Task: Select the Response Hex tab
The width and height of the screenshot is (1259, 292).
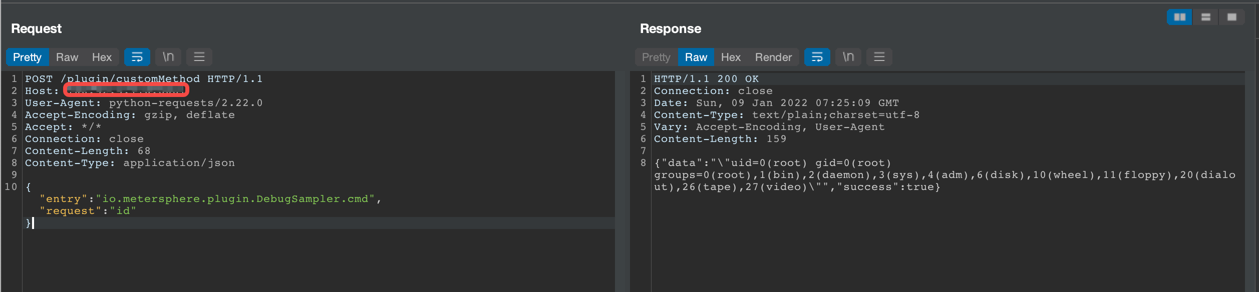Action: (x=731, y=57)
